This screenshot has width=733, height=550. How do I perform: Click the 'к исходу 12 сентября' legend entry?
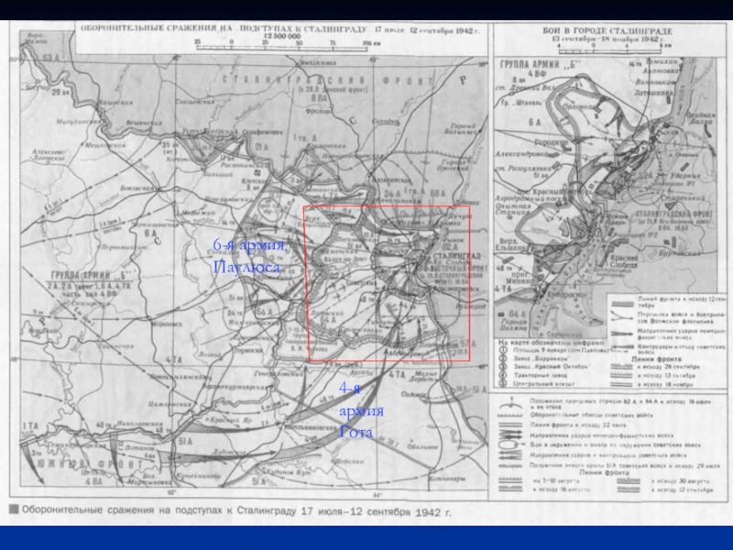(x=682, y=489)
